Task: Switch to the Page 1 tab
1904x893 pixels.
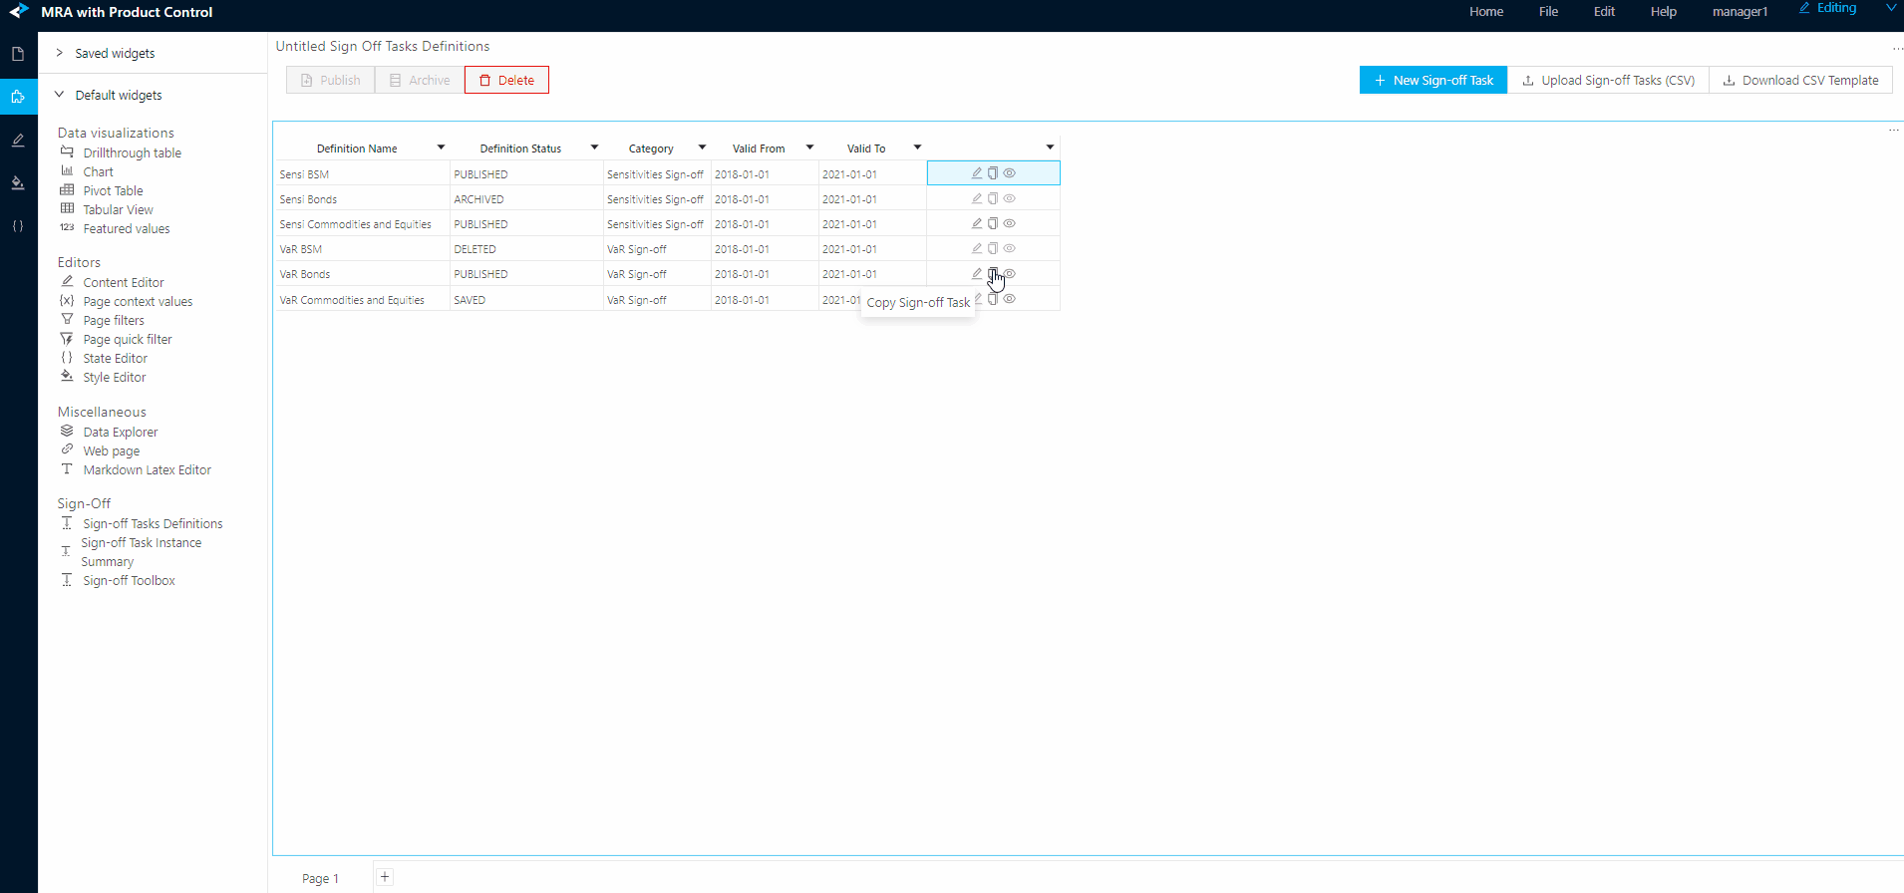Action: point(320,878)
